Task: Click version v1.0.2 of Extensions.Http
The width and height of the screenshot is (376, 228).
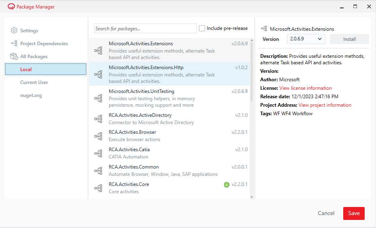Action: point(241,67)
